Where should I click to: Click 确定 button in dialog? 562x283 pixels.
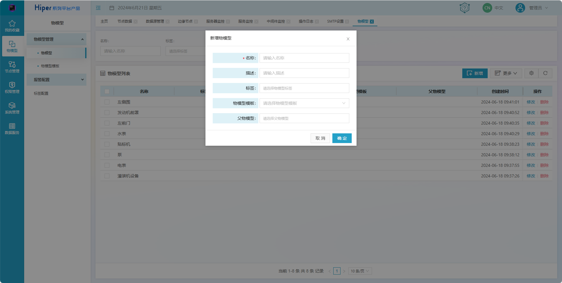pos(342,138)
